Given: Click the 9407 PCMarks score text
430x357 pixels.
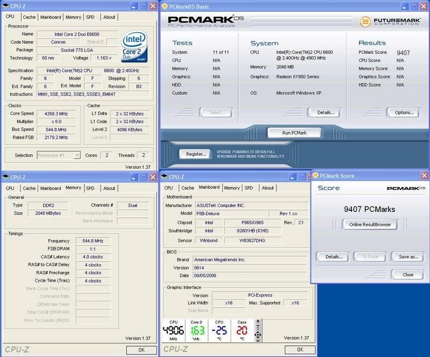Looking at the screenshot, I should tap(369, 209).
